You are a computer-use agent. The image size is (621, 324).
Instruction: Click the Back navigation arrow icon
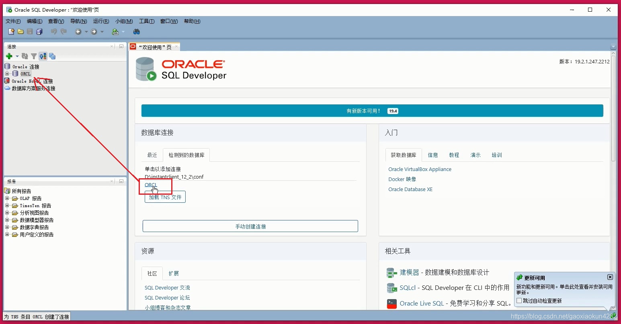[78, 32]
